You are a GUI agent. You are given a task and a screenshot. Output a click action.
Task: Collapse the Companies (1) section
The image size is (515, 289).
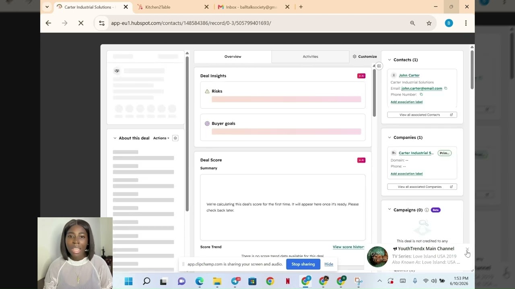coord(389,138)
